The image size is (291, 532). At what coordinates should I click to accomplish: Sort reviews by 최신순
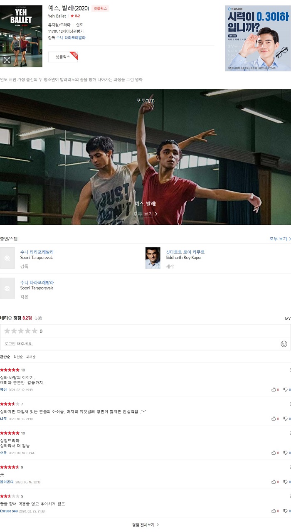[x=18, y=357]
